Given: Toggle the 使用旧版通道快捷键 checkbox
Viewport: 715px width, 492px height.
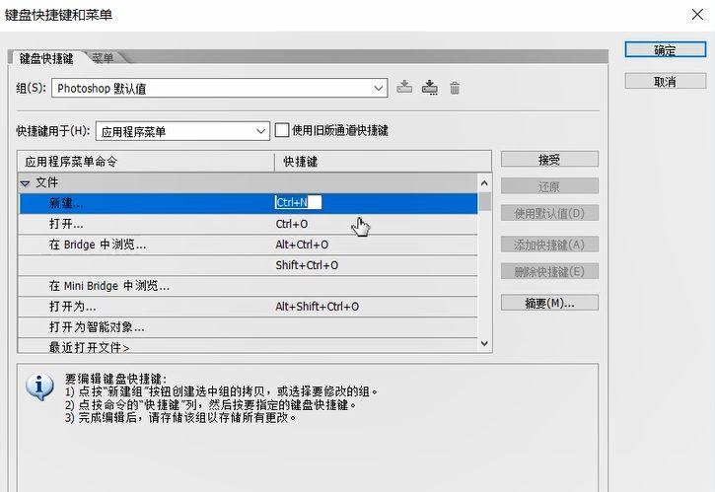Looking at the screenshot, I should point(282,130).
